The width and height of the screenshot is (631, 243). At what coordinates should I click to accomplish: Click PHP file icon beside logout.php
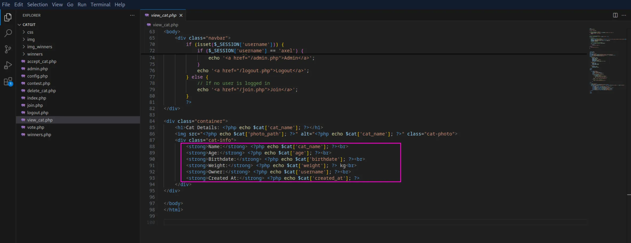[23, 113]
